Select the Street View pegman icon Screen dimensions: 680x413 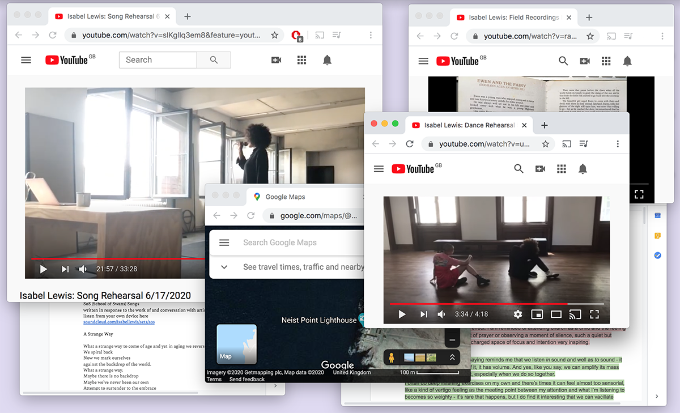pyautogui.click(x=390, y=357)
